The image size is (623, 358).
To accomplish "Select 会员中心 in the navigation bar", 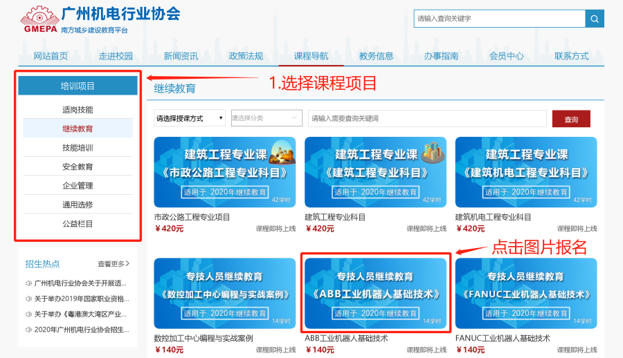I will (x=506, y=56).
